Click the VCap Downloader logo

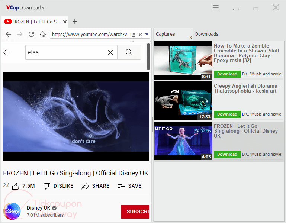[25, 8]
